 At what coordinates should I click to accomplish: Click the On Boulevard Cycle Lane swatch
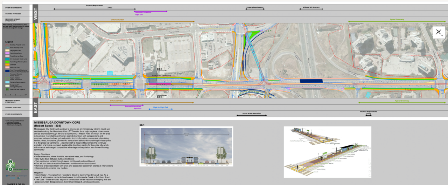tap(7, 59)
